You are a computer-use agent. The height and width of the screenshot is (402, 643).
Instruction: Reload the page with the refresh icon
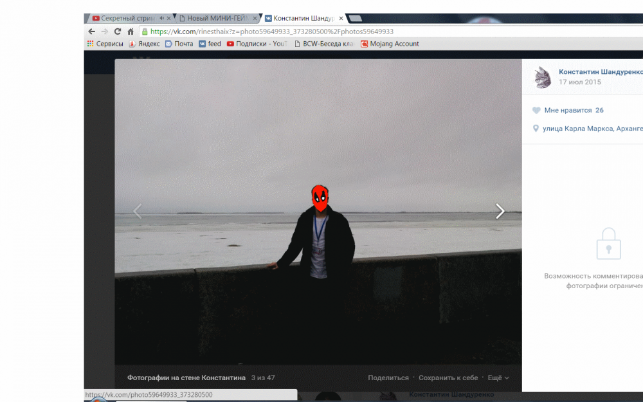point(118,32)
